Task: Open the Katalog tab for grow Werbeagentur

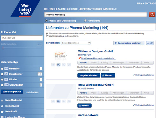Action: [104, 93]
